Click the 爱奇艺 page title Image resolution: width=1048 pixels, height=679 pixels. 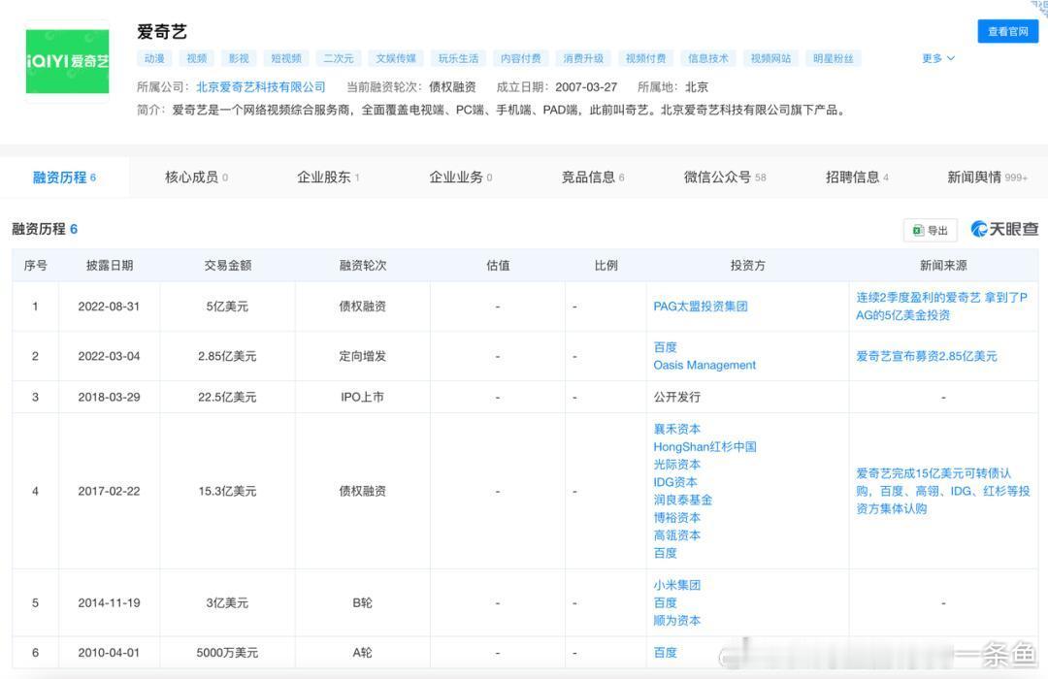[162, 31]
